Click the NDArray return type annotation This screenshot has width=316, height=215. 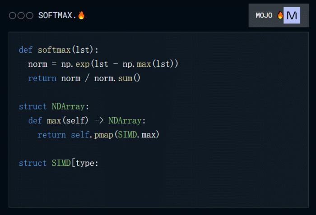[x=125, y=121]
